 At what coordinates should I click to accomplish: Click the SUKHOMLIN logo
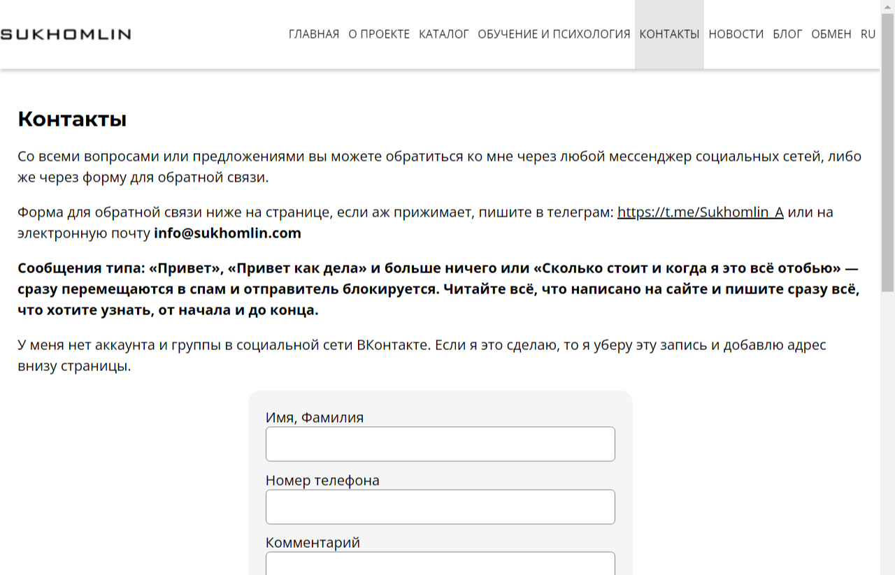pyautogui.click(x=66, y=34)
